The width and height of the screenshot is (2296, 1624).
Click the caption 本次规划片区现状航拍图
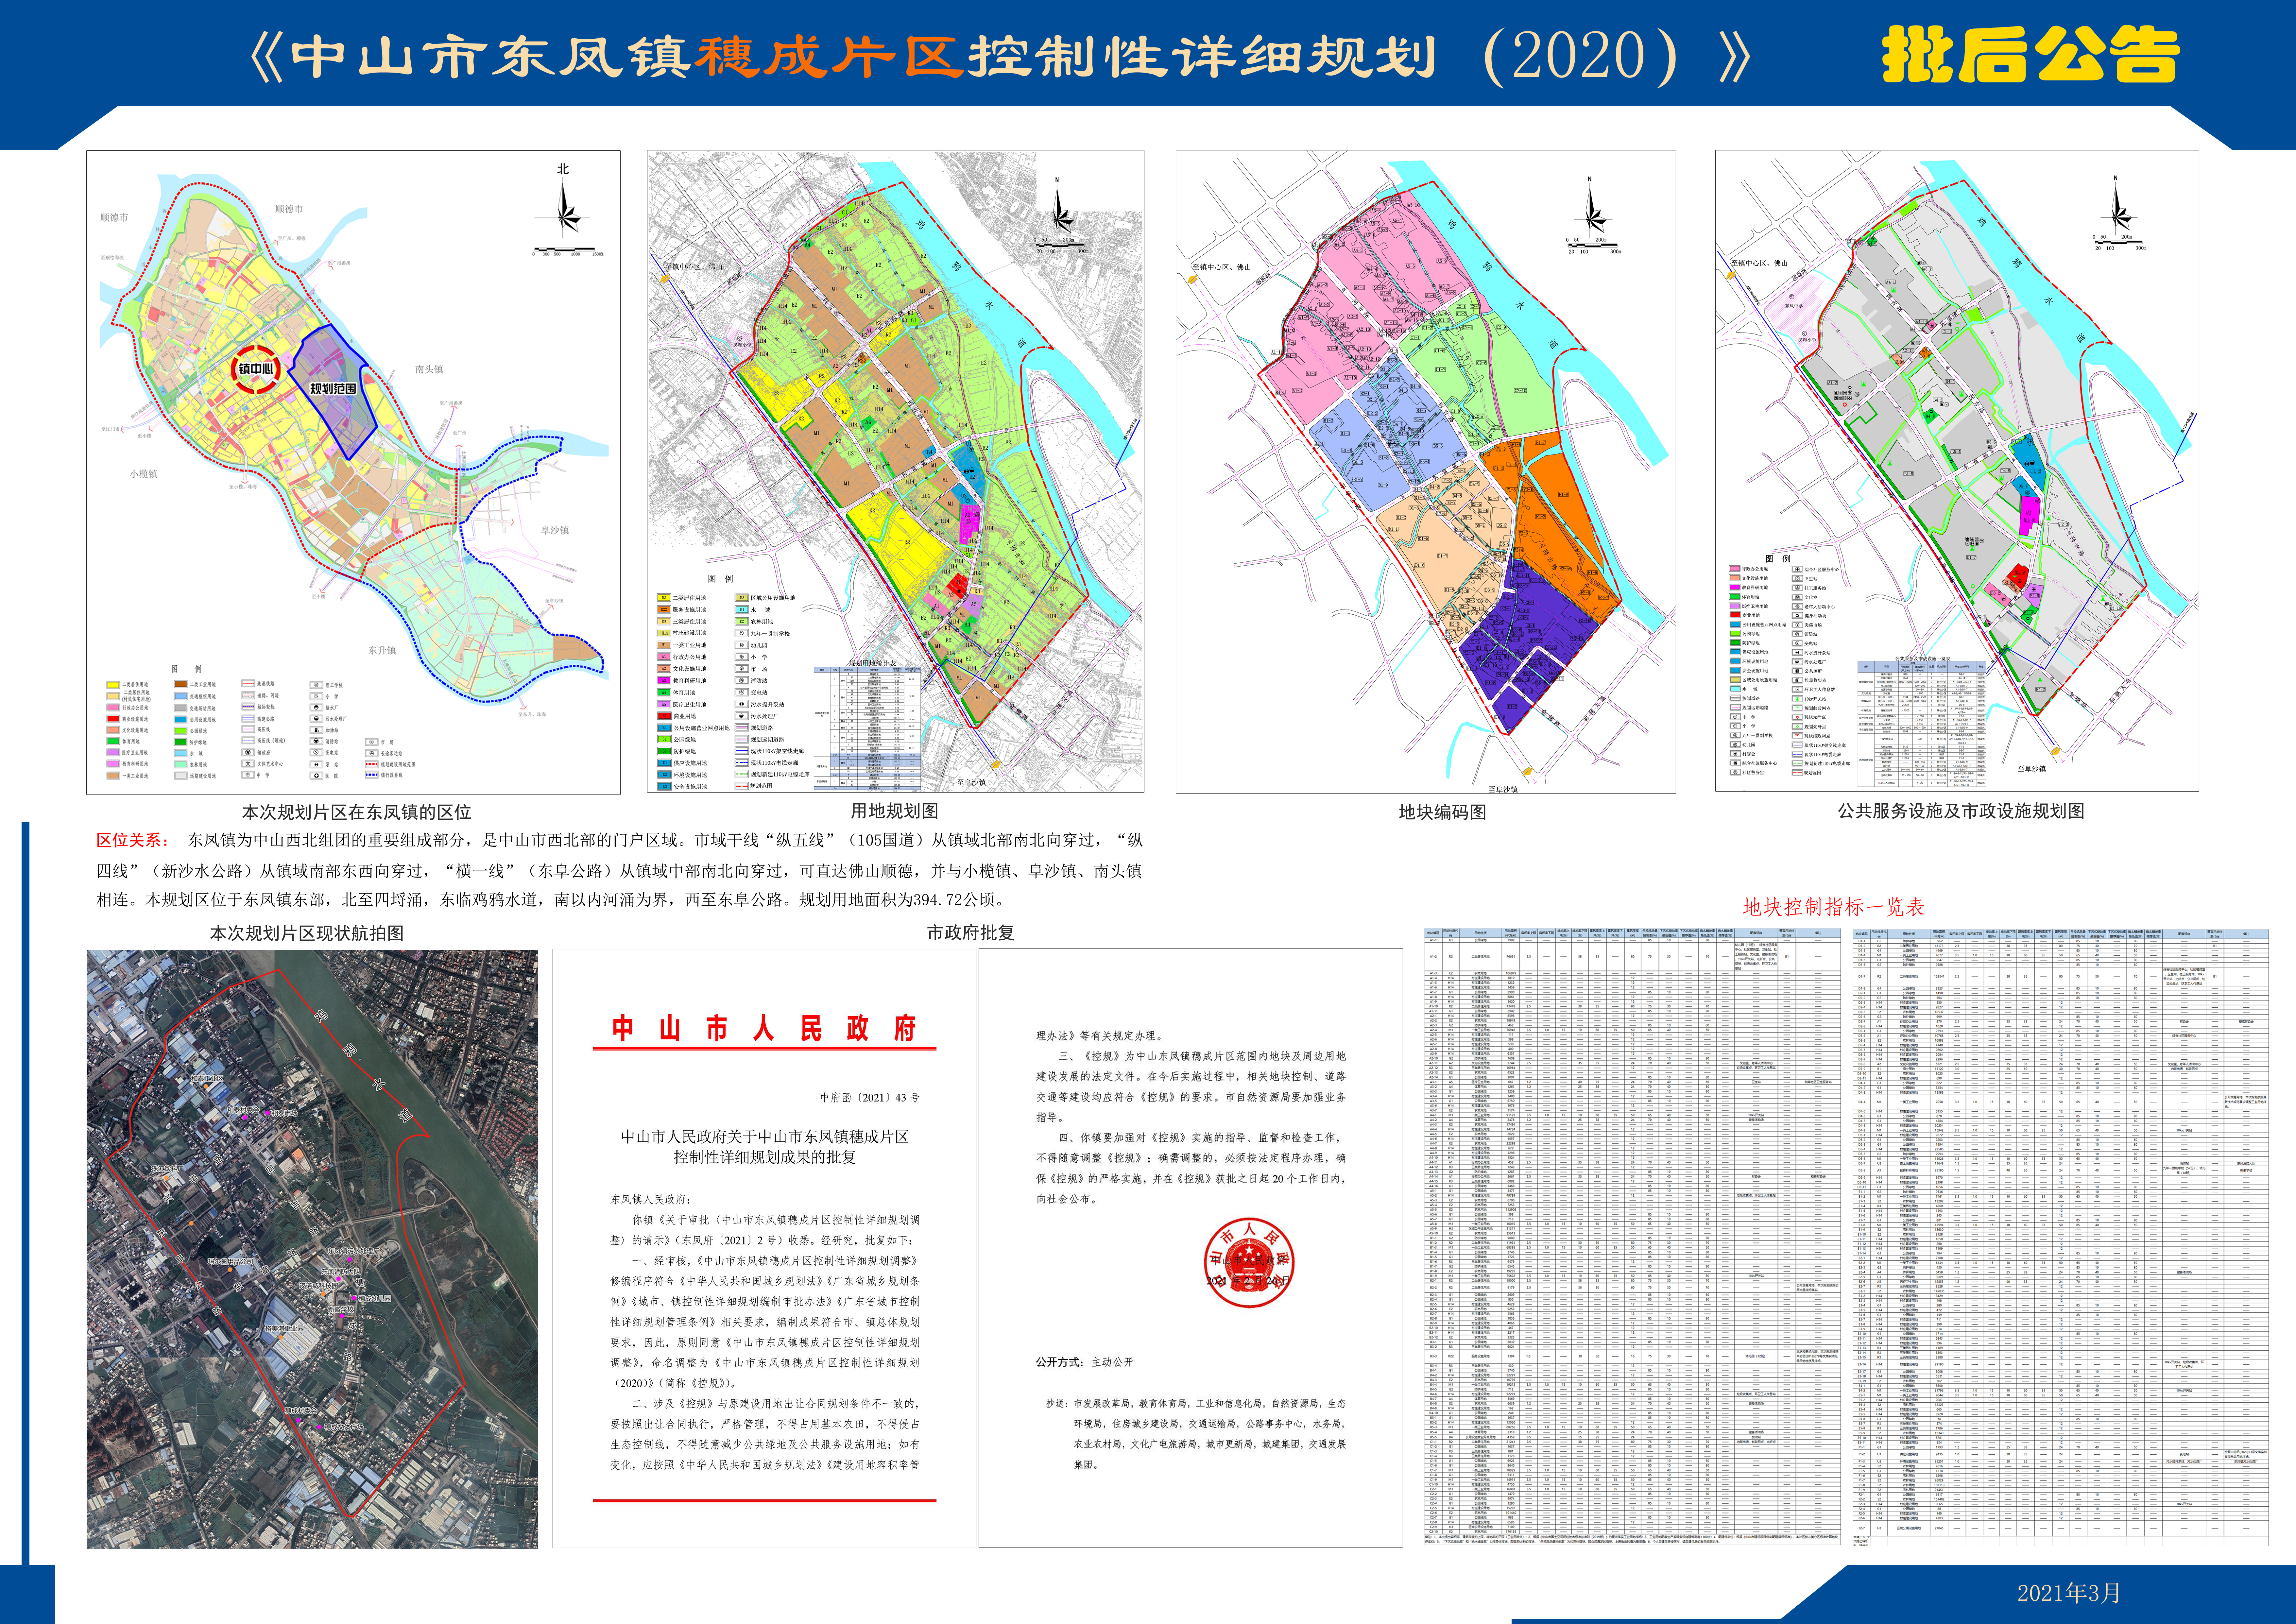tap(307, 933)
